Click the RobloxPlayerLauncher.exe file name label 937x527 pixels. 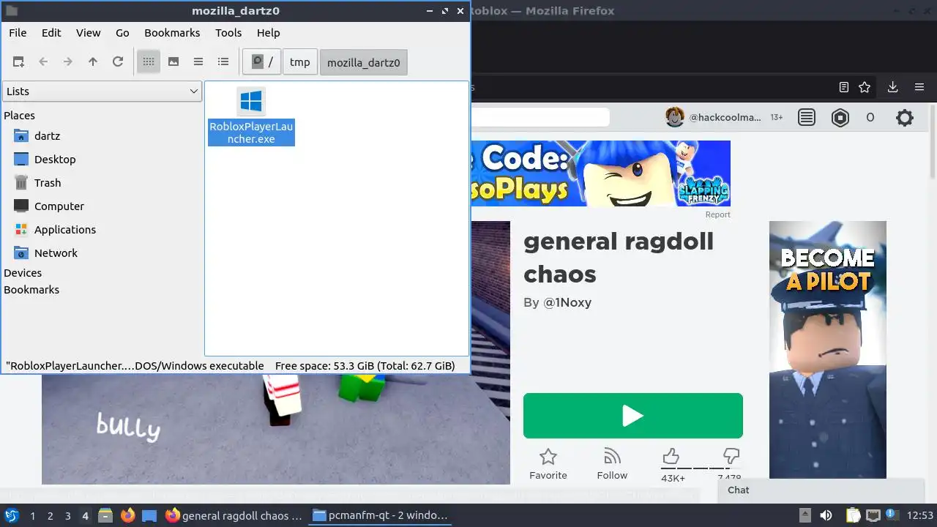(x=251, y=132)
